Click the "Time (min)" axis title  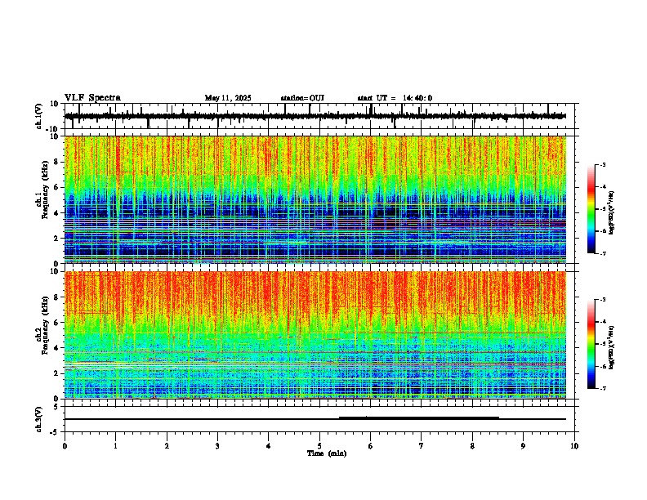coord(327,453)
